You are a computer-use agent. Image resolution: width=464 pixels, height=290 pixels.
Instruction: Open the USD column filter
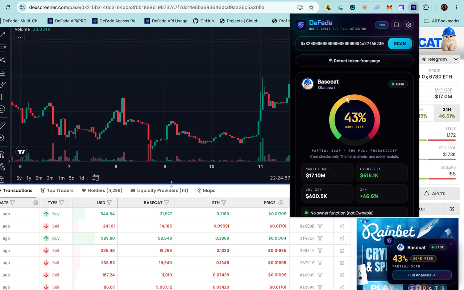tap(109, 203)
